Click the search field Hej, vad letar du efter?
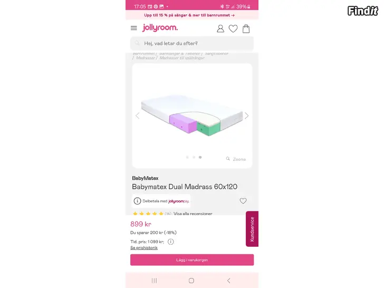Screen dimensions: 384x288 (192, 43)
